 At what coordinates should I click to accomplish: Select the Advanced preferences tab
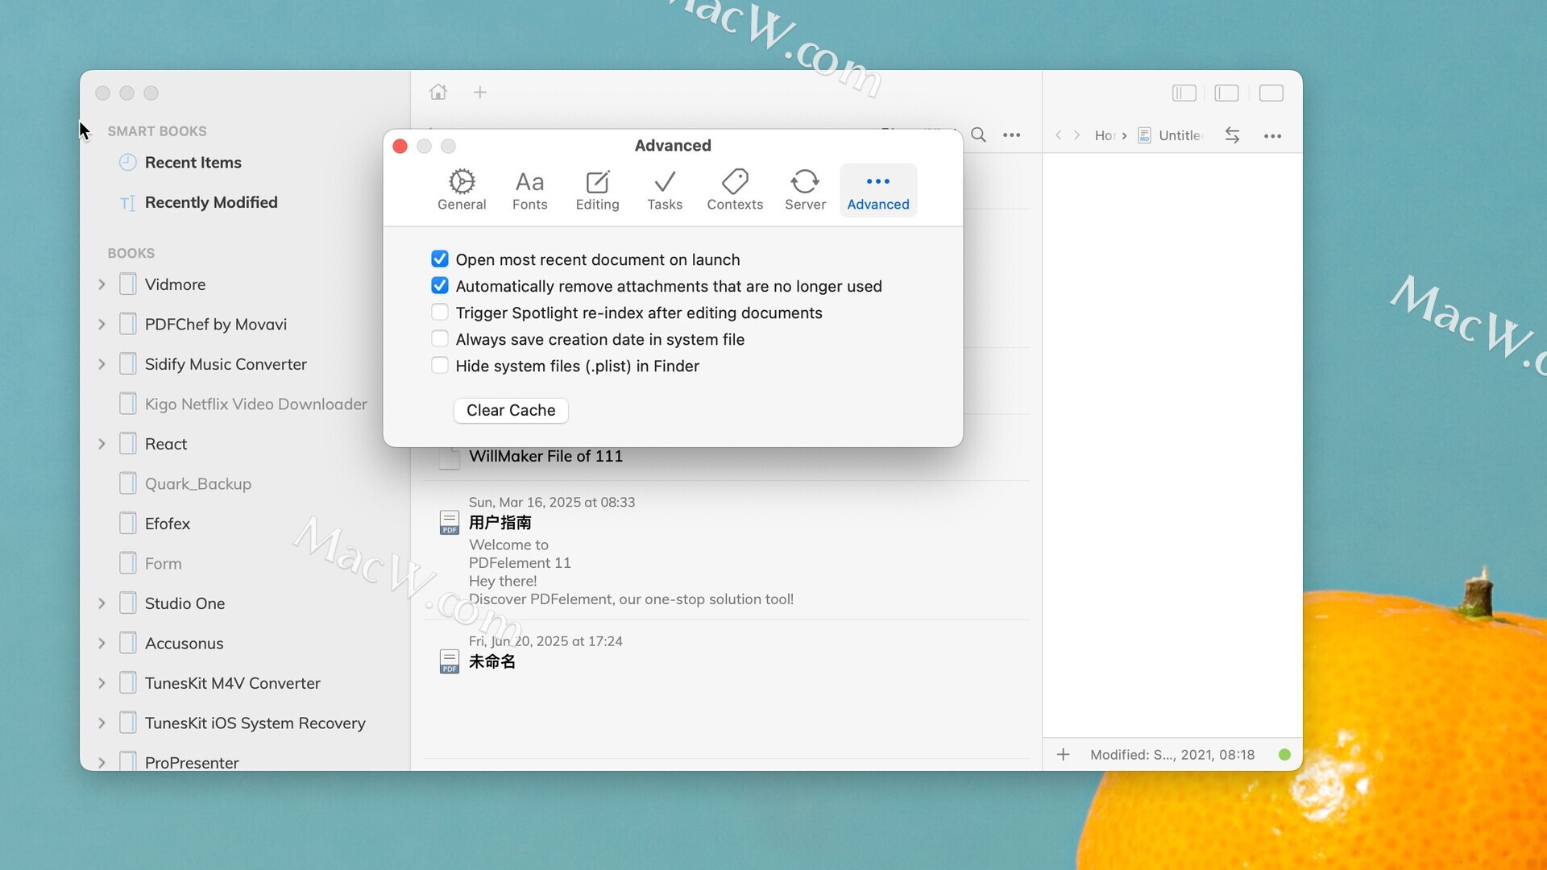(878, 190)
